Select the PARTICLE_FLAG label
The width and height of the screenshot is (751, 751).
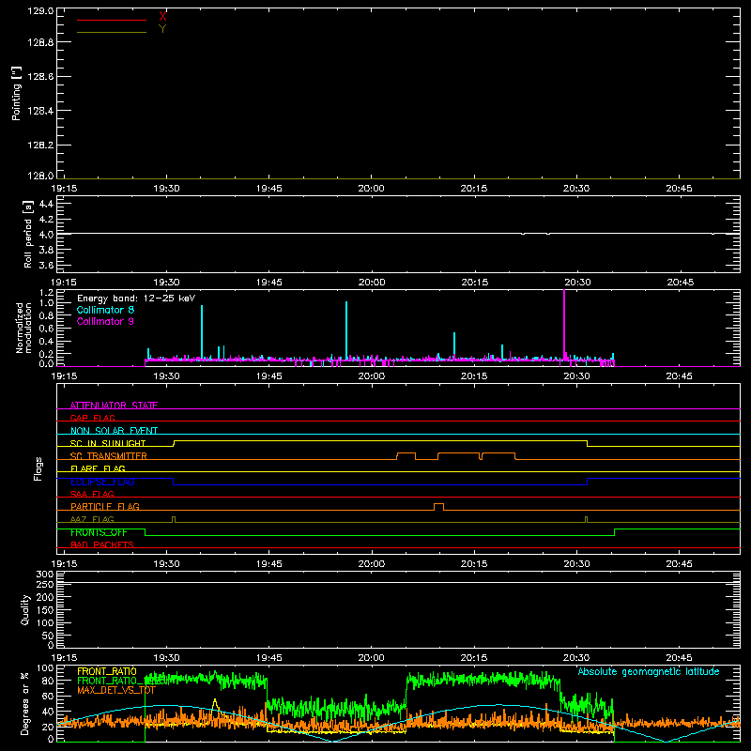pyautogui.click(x=105, y=507)
